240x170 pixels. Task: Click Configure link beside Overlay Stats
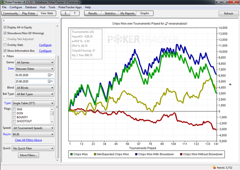click(45, 45)
